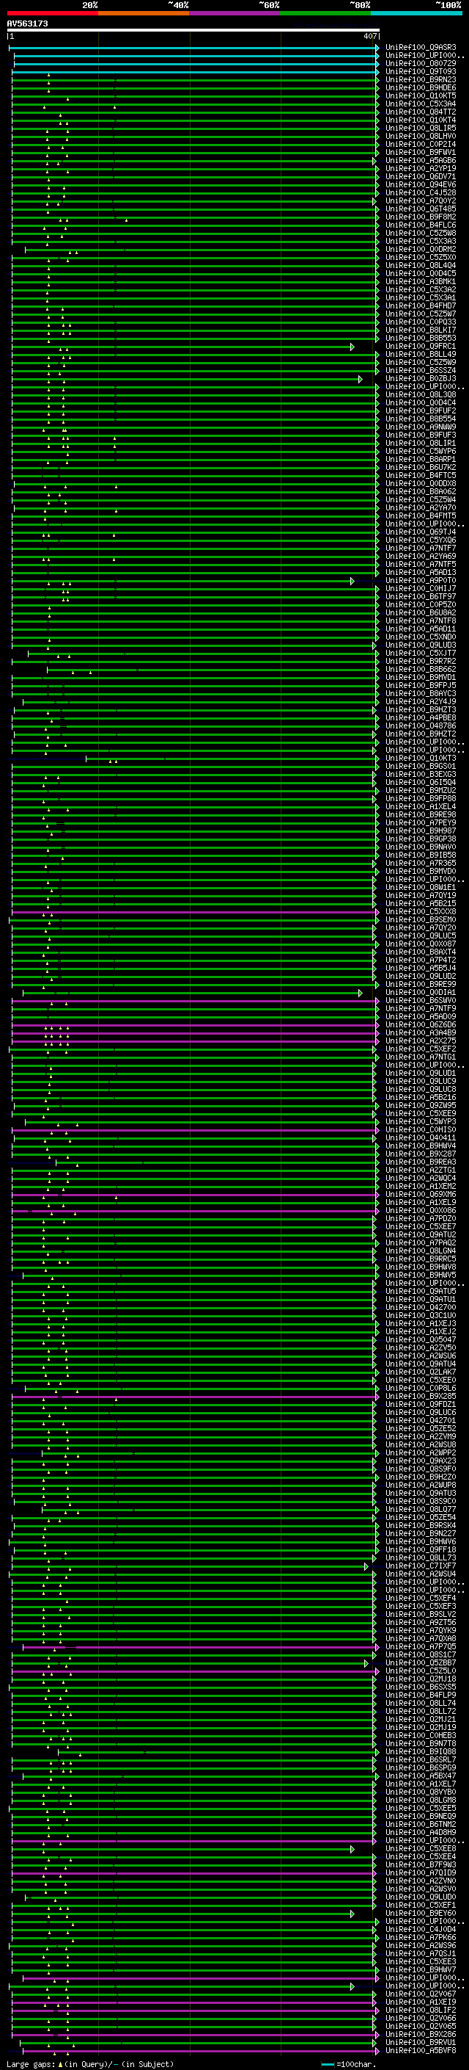This screenshot has width=469, height=2070.
Task: Click the cyan =100char. scale marker
Action: (327, 2063)
